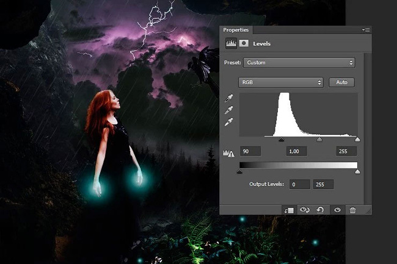
Task: Click the Output Levels field showing 0
Action: [300, 184]
